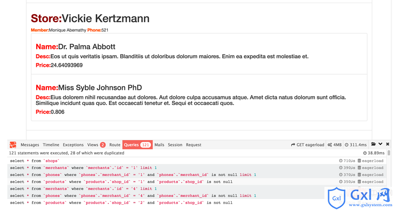Click database icon in the 370µs row
This screenshot has width=398, height=210.
coord(359,174)
